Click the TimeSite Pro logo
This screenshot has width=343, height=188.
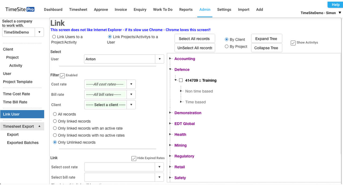[x=20, y=9]
